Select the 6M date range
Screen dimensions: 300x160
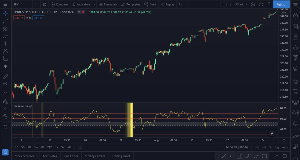(42, 147)
